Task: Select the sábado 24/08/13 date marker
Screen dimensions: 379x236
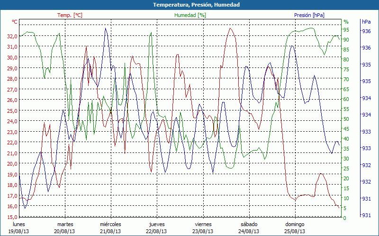Action: (x=249, y=228)
